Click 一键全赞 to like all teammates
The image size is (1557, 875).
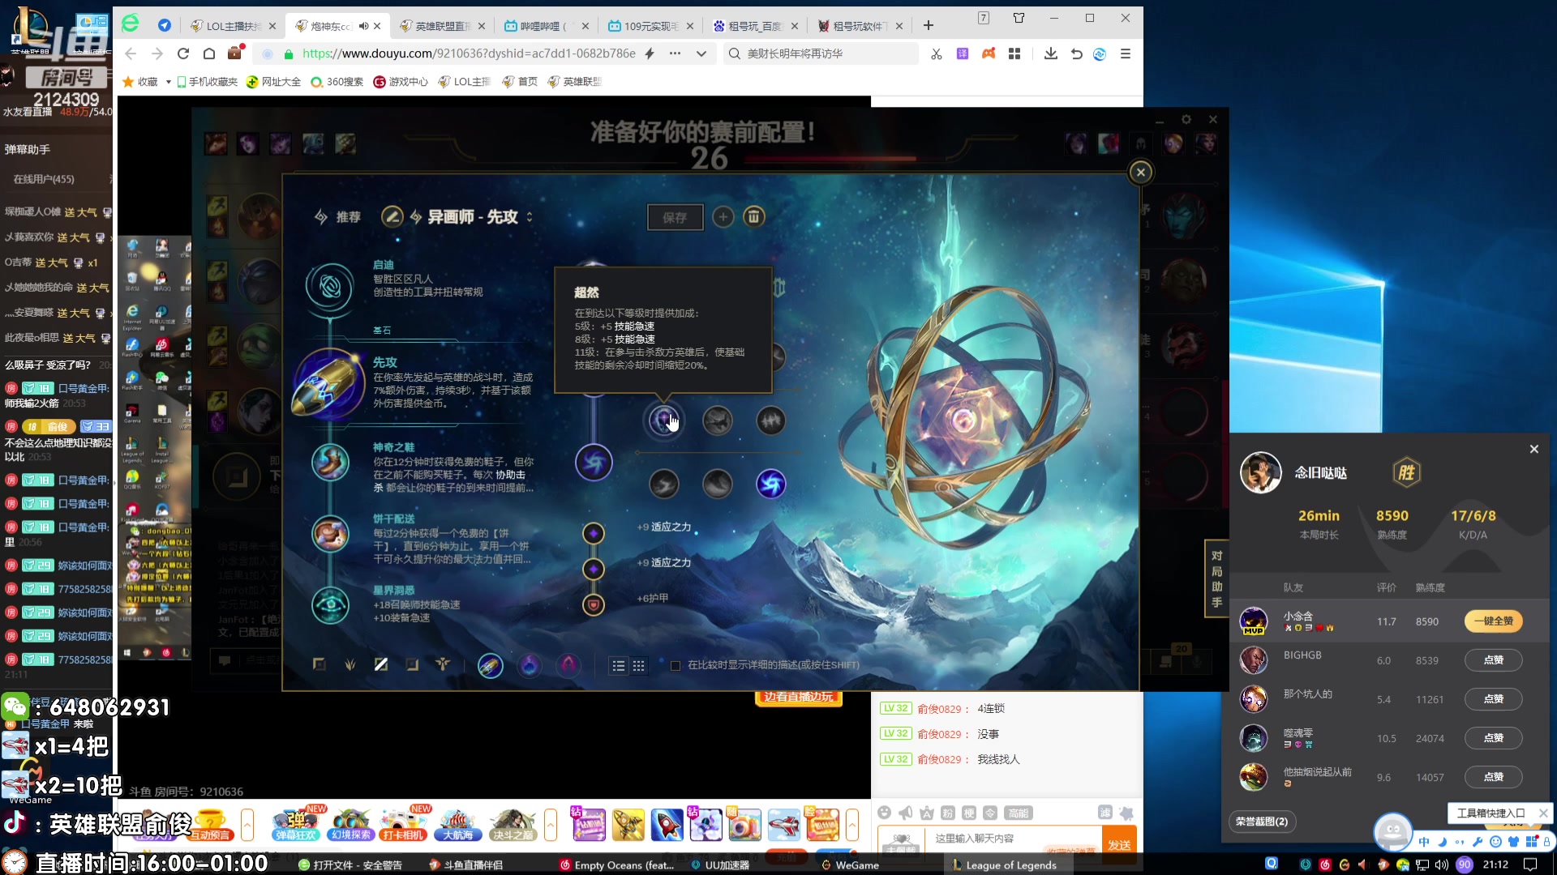click(1493, 621)
